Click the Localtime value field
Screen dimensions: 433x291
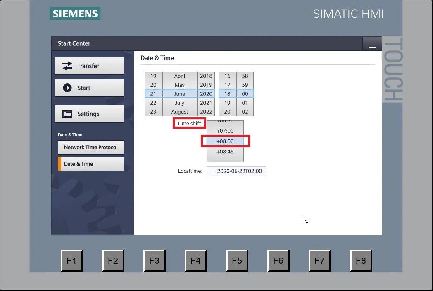[x=236, y=171]
